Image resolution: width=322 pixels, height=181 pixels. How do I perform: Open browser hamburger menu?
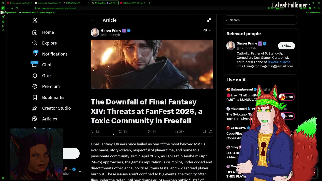click(319, 8)
